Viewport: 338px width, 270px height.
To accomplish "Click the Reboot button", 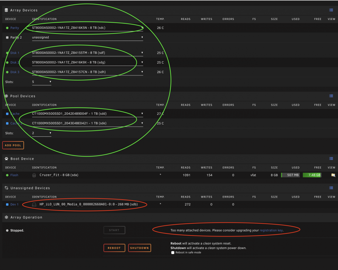I will 114,248.
